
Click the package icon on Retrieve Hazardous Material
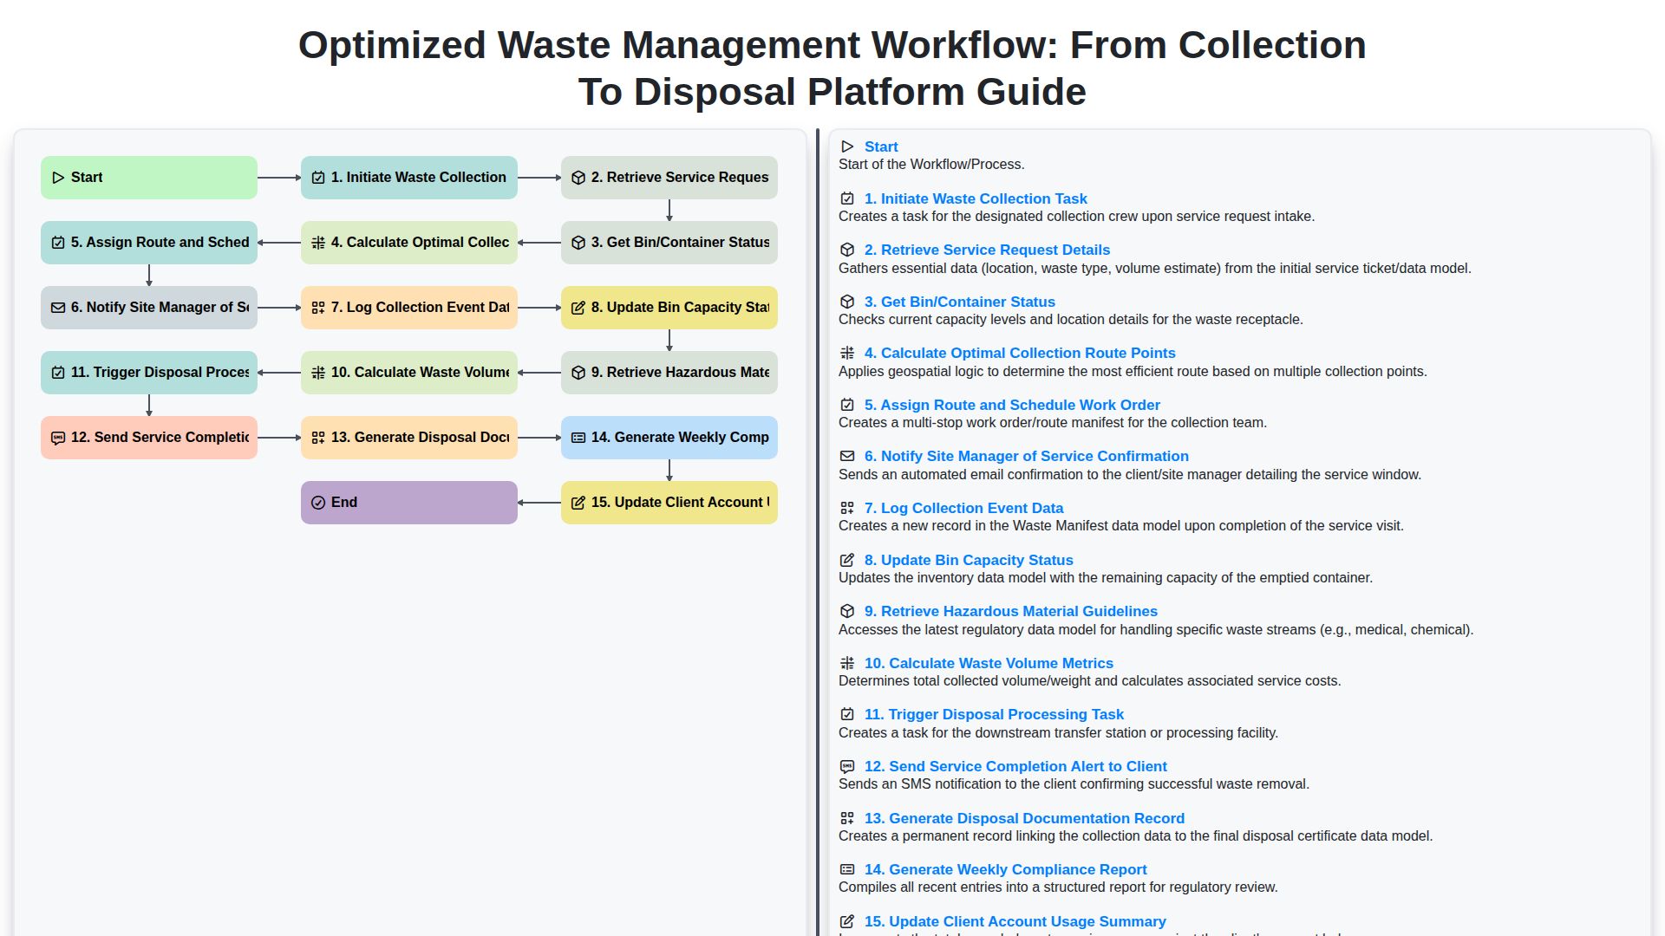[x=578, y=372]
